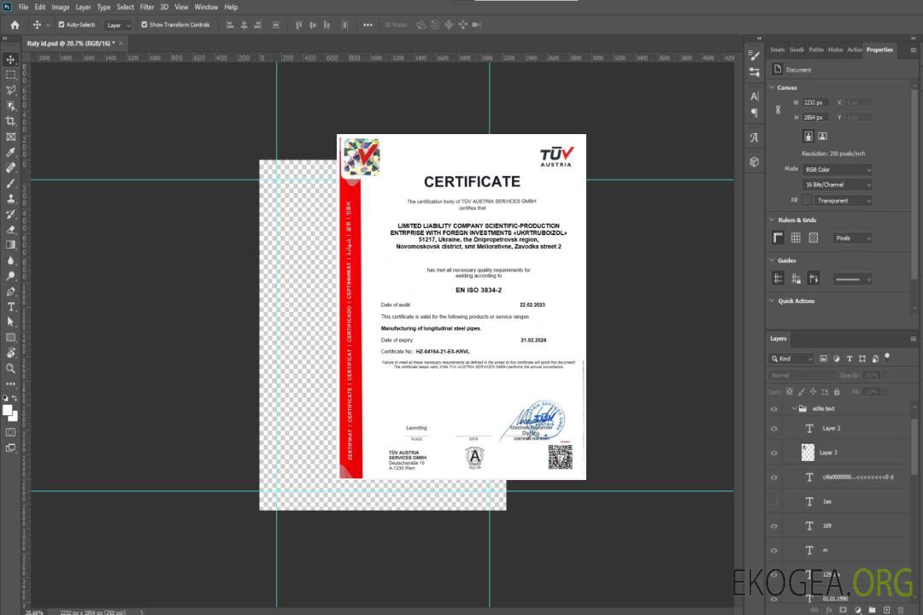Hide the 'edite text' group eye
Screen dimensions: 923x615
pyautogui.click(x=774, y=409)
